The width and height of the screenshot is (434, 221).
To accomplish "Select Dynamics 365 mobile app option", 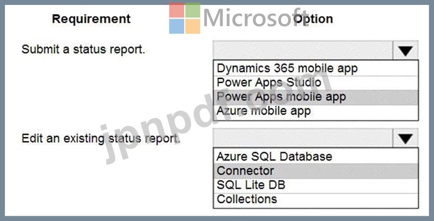I will click(x=315, y=69).
